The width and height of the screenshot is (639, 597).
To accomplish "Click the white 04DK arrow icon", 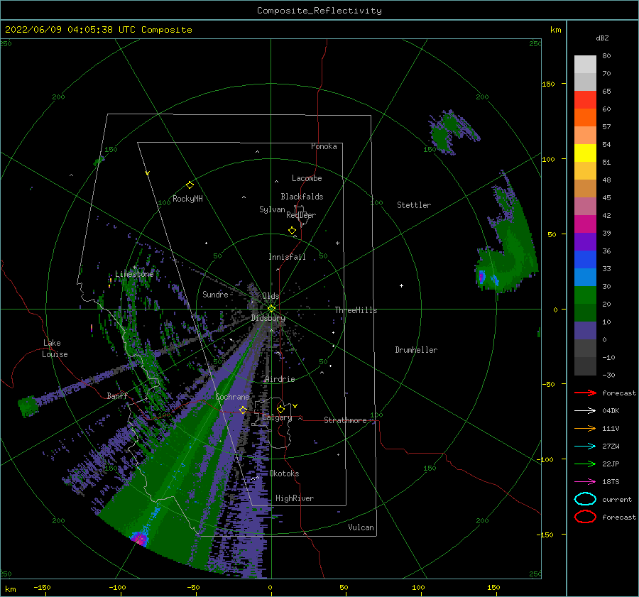I will coord(585,411).
